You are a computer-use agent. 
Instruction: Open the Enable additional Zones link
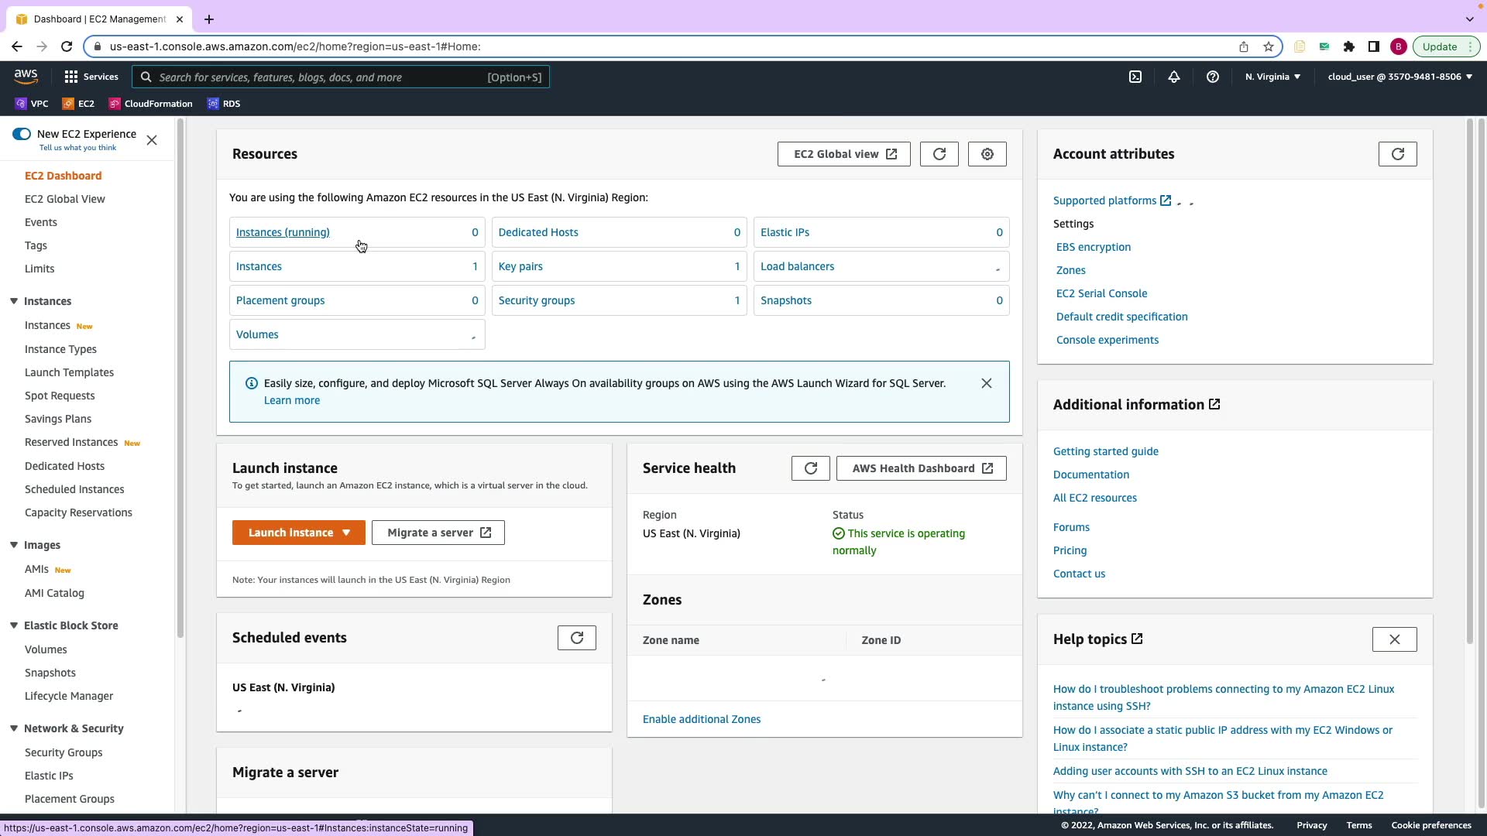[x=701, y=719]
